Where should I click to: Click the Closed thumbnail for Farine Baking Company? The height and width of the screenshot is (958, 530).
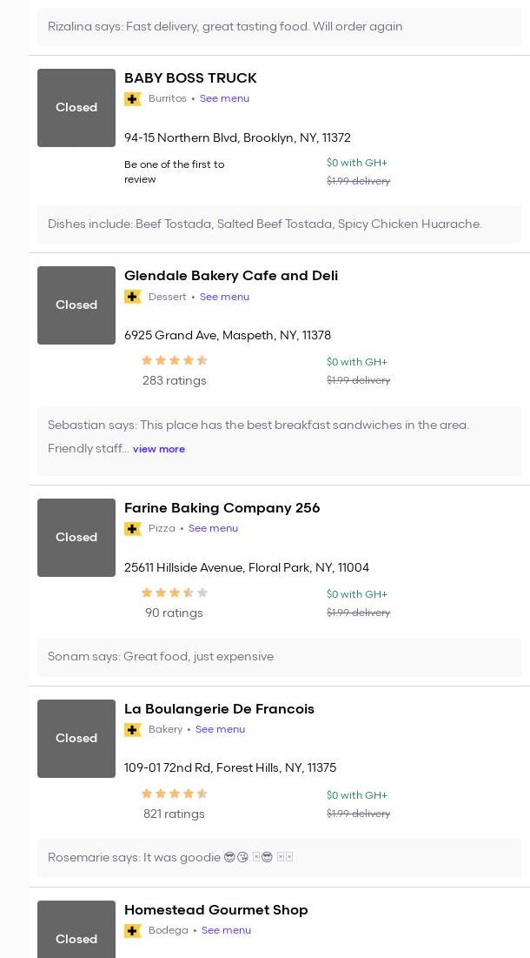pos(76,538)
